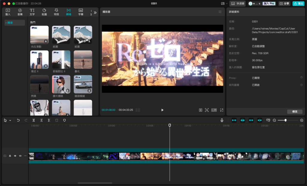Toggle clip linkage in the timeline
This screenshot has width=307, height=186.
tap(251, 120)
